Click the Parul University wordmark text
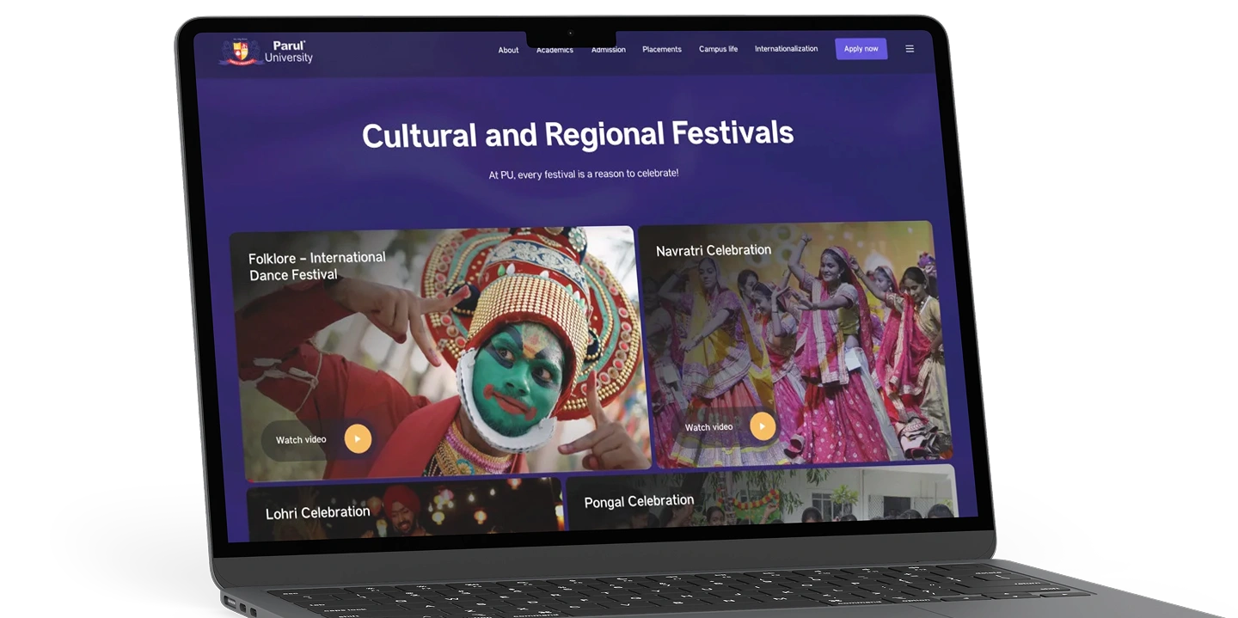Screen dimensions: 1238x618 point(288,52)
